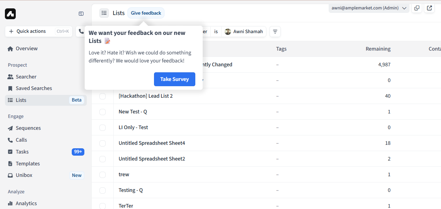Click the Sequences paper-plane icon
This screenshot has height=209, width=441.
(x=10, y=128)
